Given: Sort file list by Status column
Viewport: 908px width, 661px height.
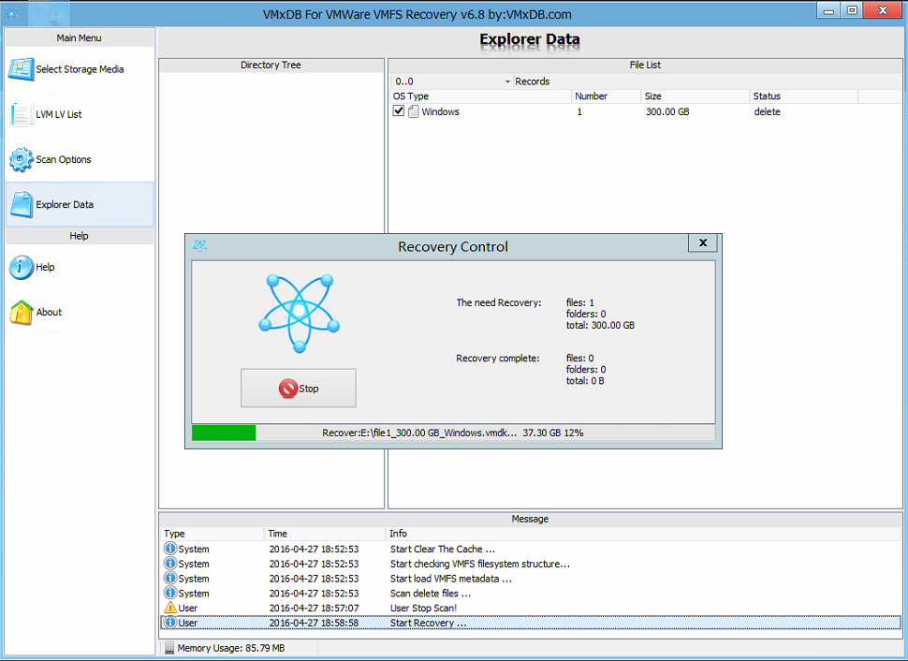Looking at the screenshot, I should point(804,96).
